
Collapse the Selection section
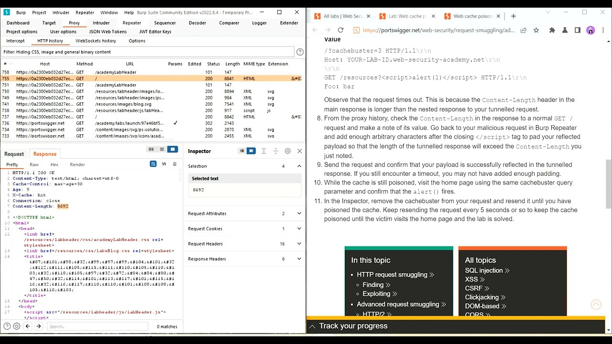(299, 166)
